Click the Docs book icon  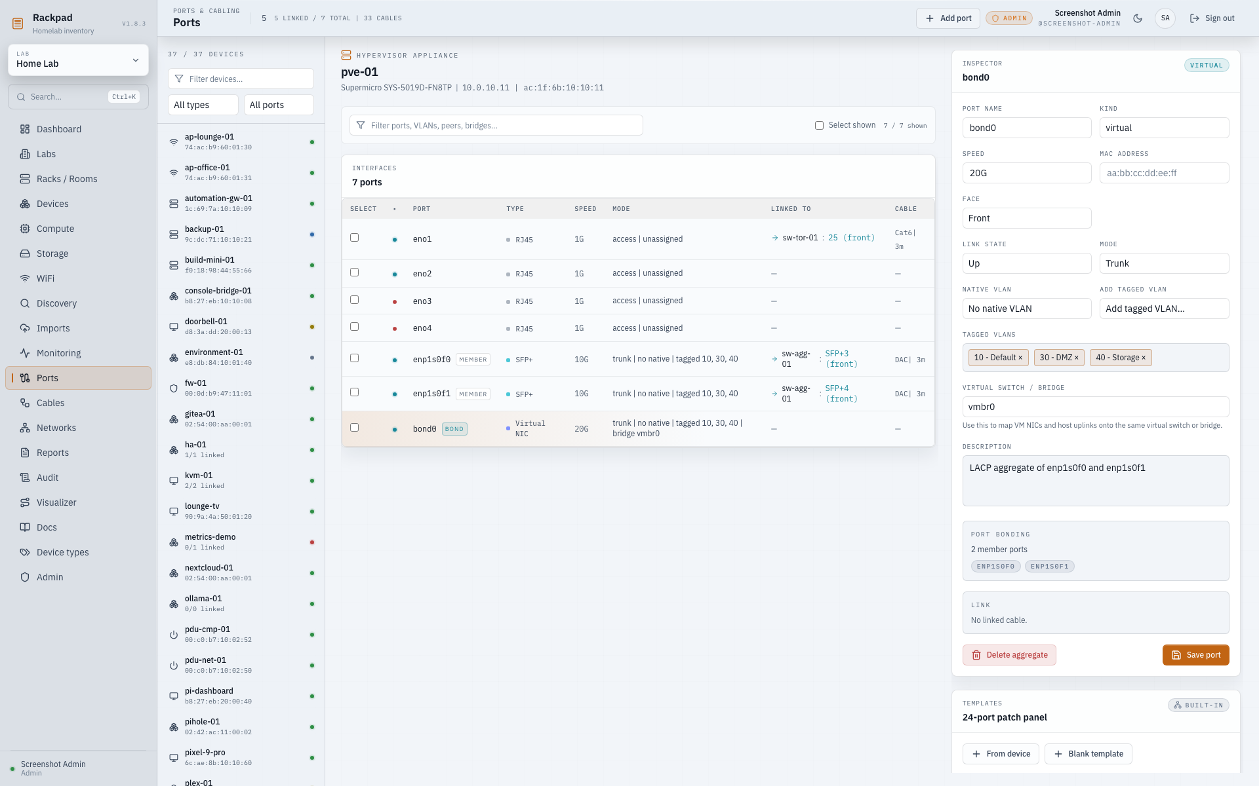tap(25, 527)
